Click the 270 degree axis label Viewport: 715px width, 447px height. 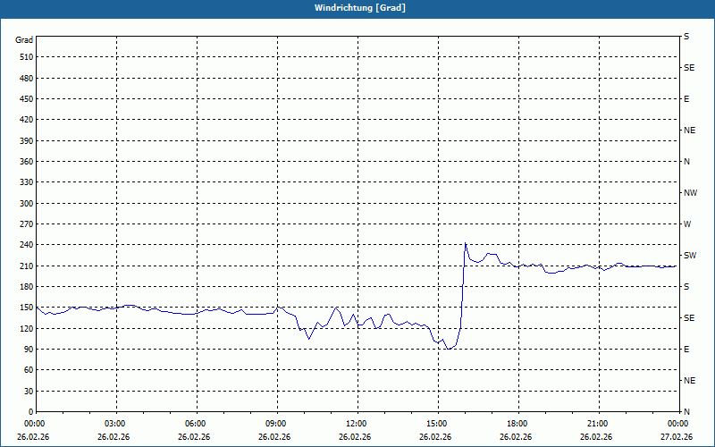coord(27,224)
